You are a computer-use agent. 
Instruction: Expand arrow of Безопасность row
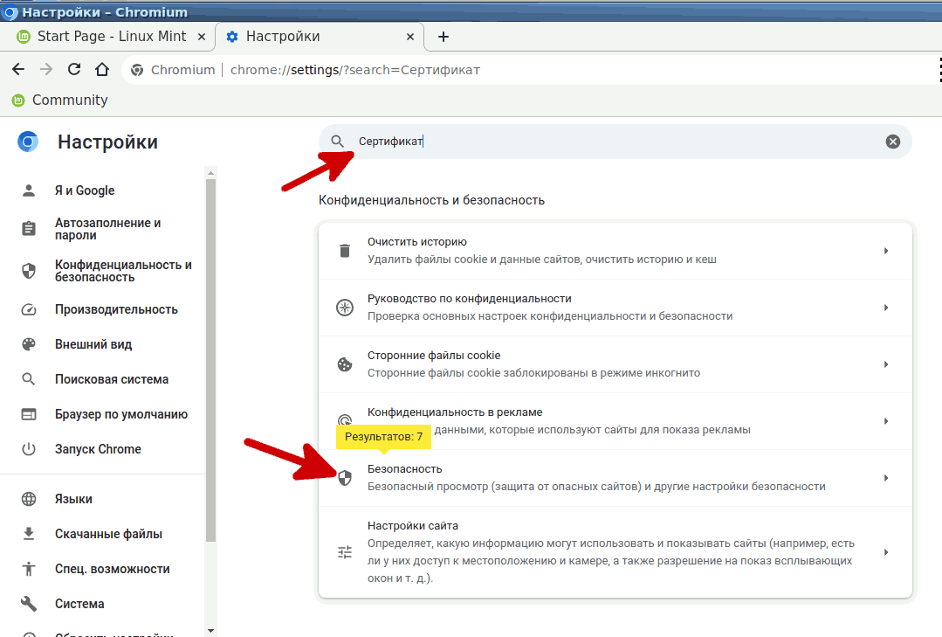(886, 478)
